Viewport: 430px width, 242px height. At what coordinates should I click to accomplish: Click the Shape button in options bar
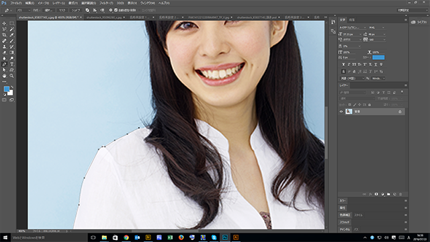(x=76, y=10)
